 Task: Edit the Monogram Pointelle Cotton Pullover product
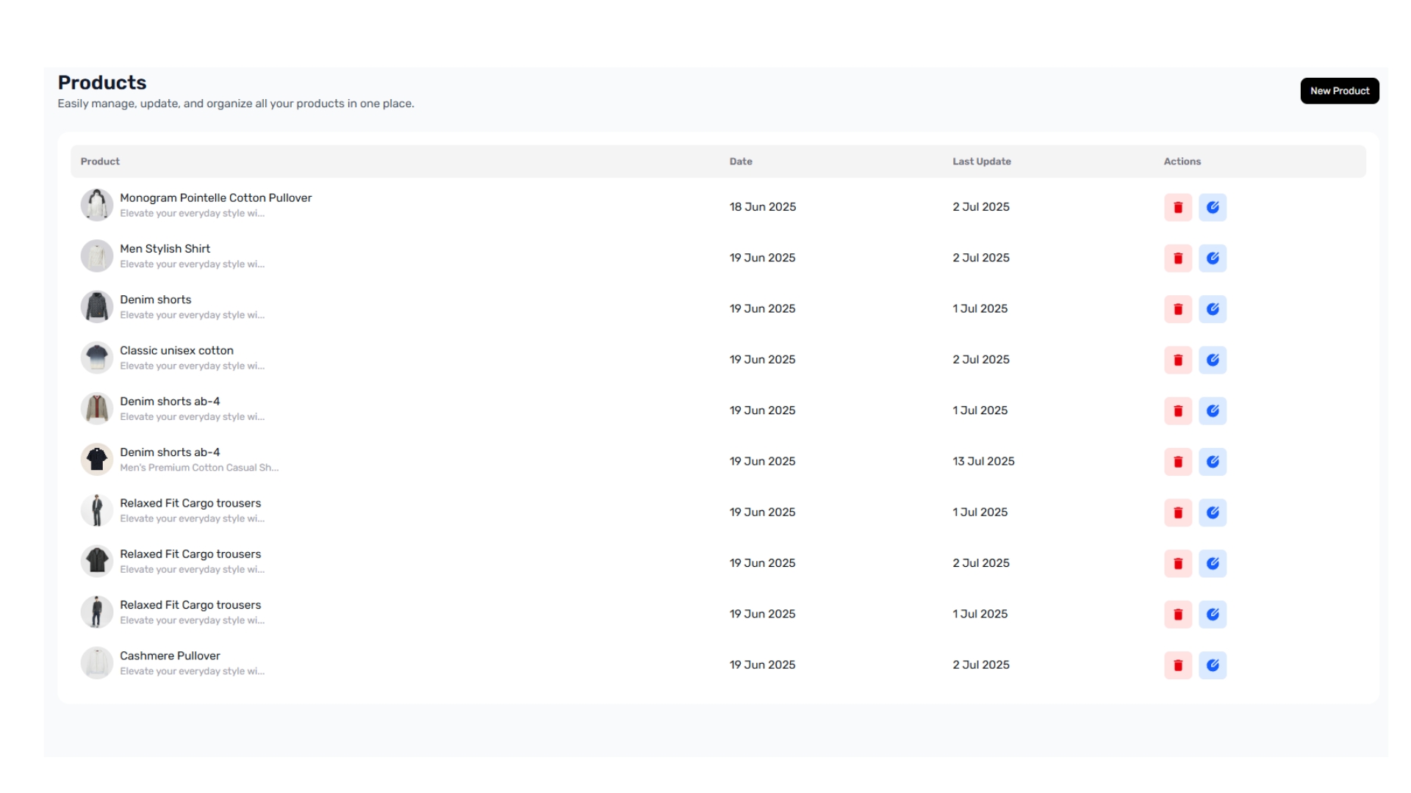pyautogui.click(x=1212, y=207)
